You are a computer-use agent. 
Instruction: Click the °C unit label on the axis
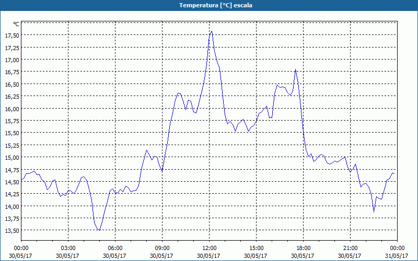click(x=16, y=24)
